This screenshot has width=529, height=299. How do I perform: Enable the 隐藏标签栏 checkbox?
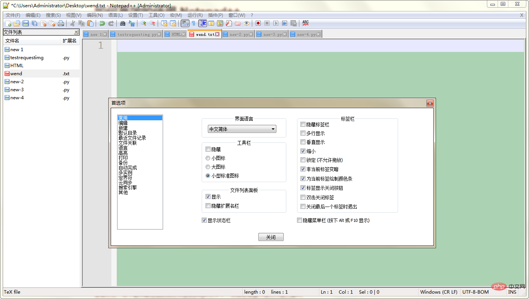(303, 124)
